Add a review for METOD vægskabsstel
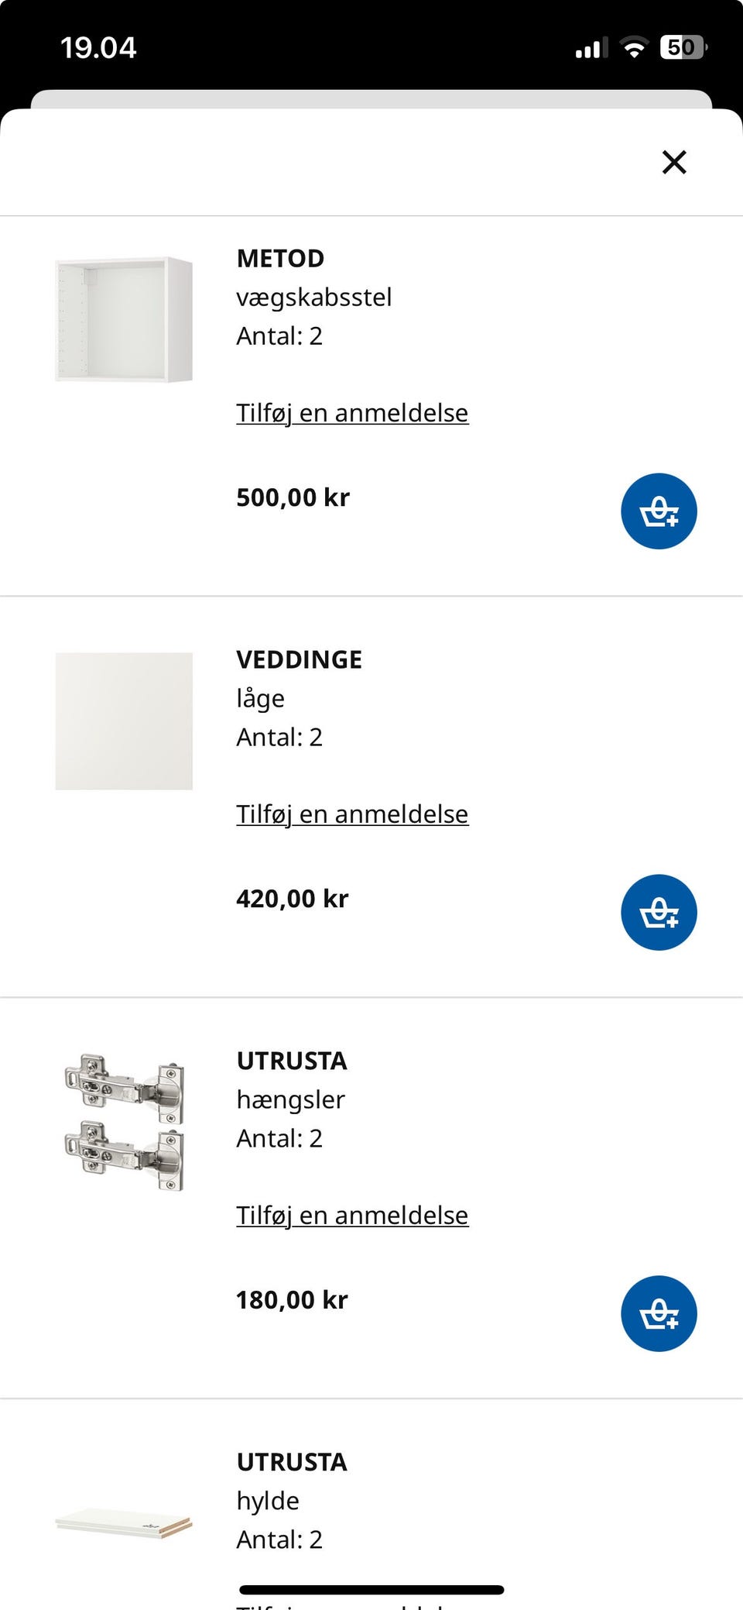This screenshot has height=1610, width=743. (x=352, y=413)
